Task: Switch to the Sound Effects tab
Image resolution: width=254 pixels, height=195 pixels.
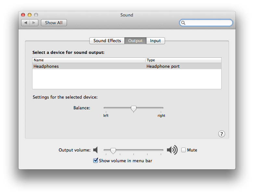Action: 107,41
